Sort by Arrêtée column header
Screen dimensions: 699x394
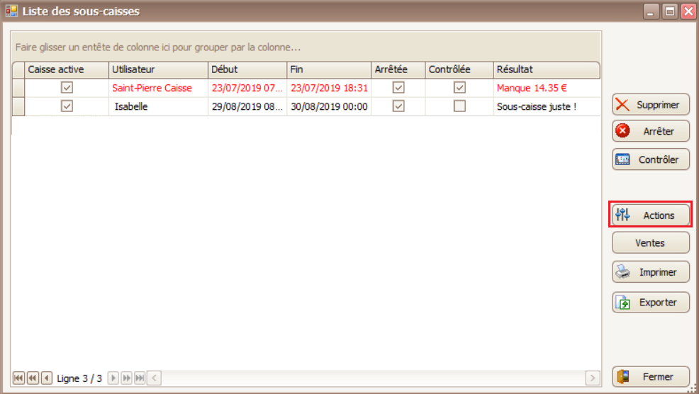coord(398,69)
